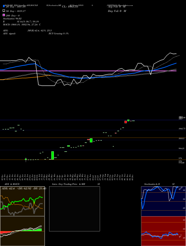Click the ADX (MGR) values text
The width and height of the screenshot is (186, 246).
pyautogui.click(x=39, y=31)
